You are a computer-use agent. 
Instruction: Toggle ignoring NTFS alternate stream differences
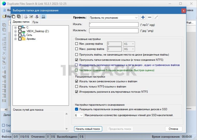(76, 92)
